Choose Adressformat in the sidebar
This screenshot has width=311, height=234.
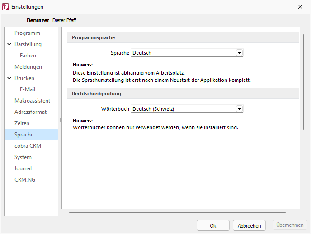(x=30, y=112)
